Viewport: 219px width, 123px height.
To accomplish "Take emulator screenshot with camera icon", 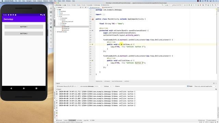I will click(51, 27).
